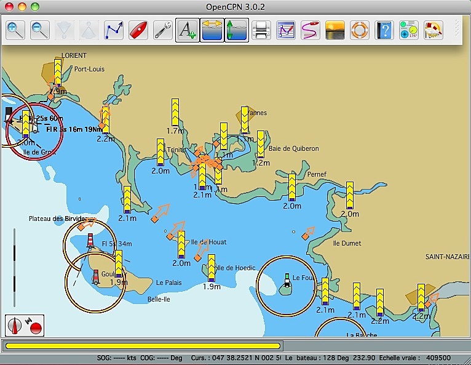Open help via the question mark book

point(384,30)
